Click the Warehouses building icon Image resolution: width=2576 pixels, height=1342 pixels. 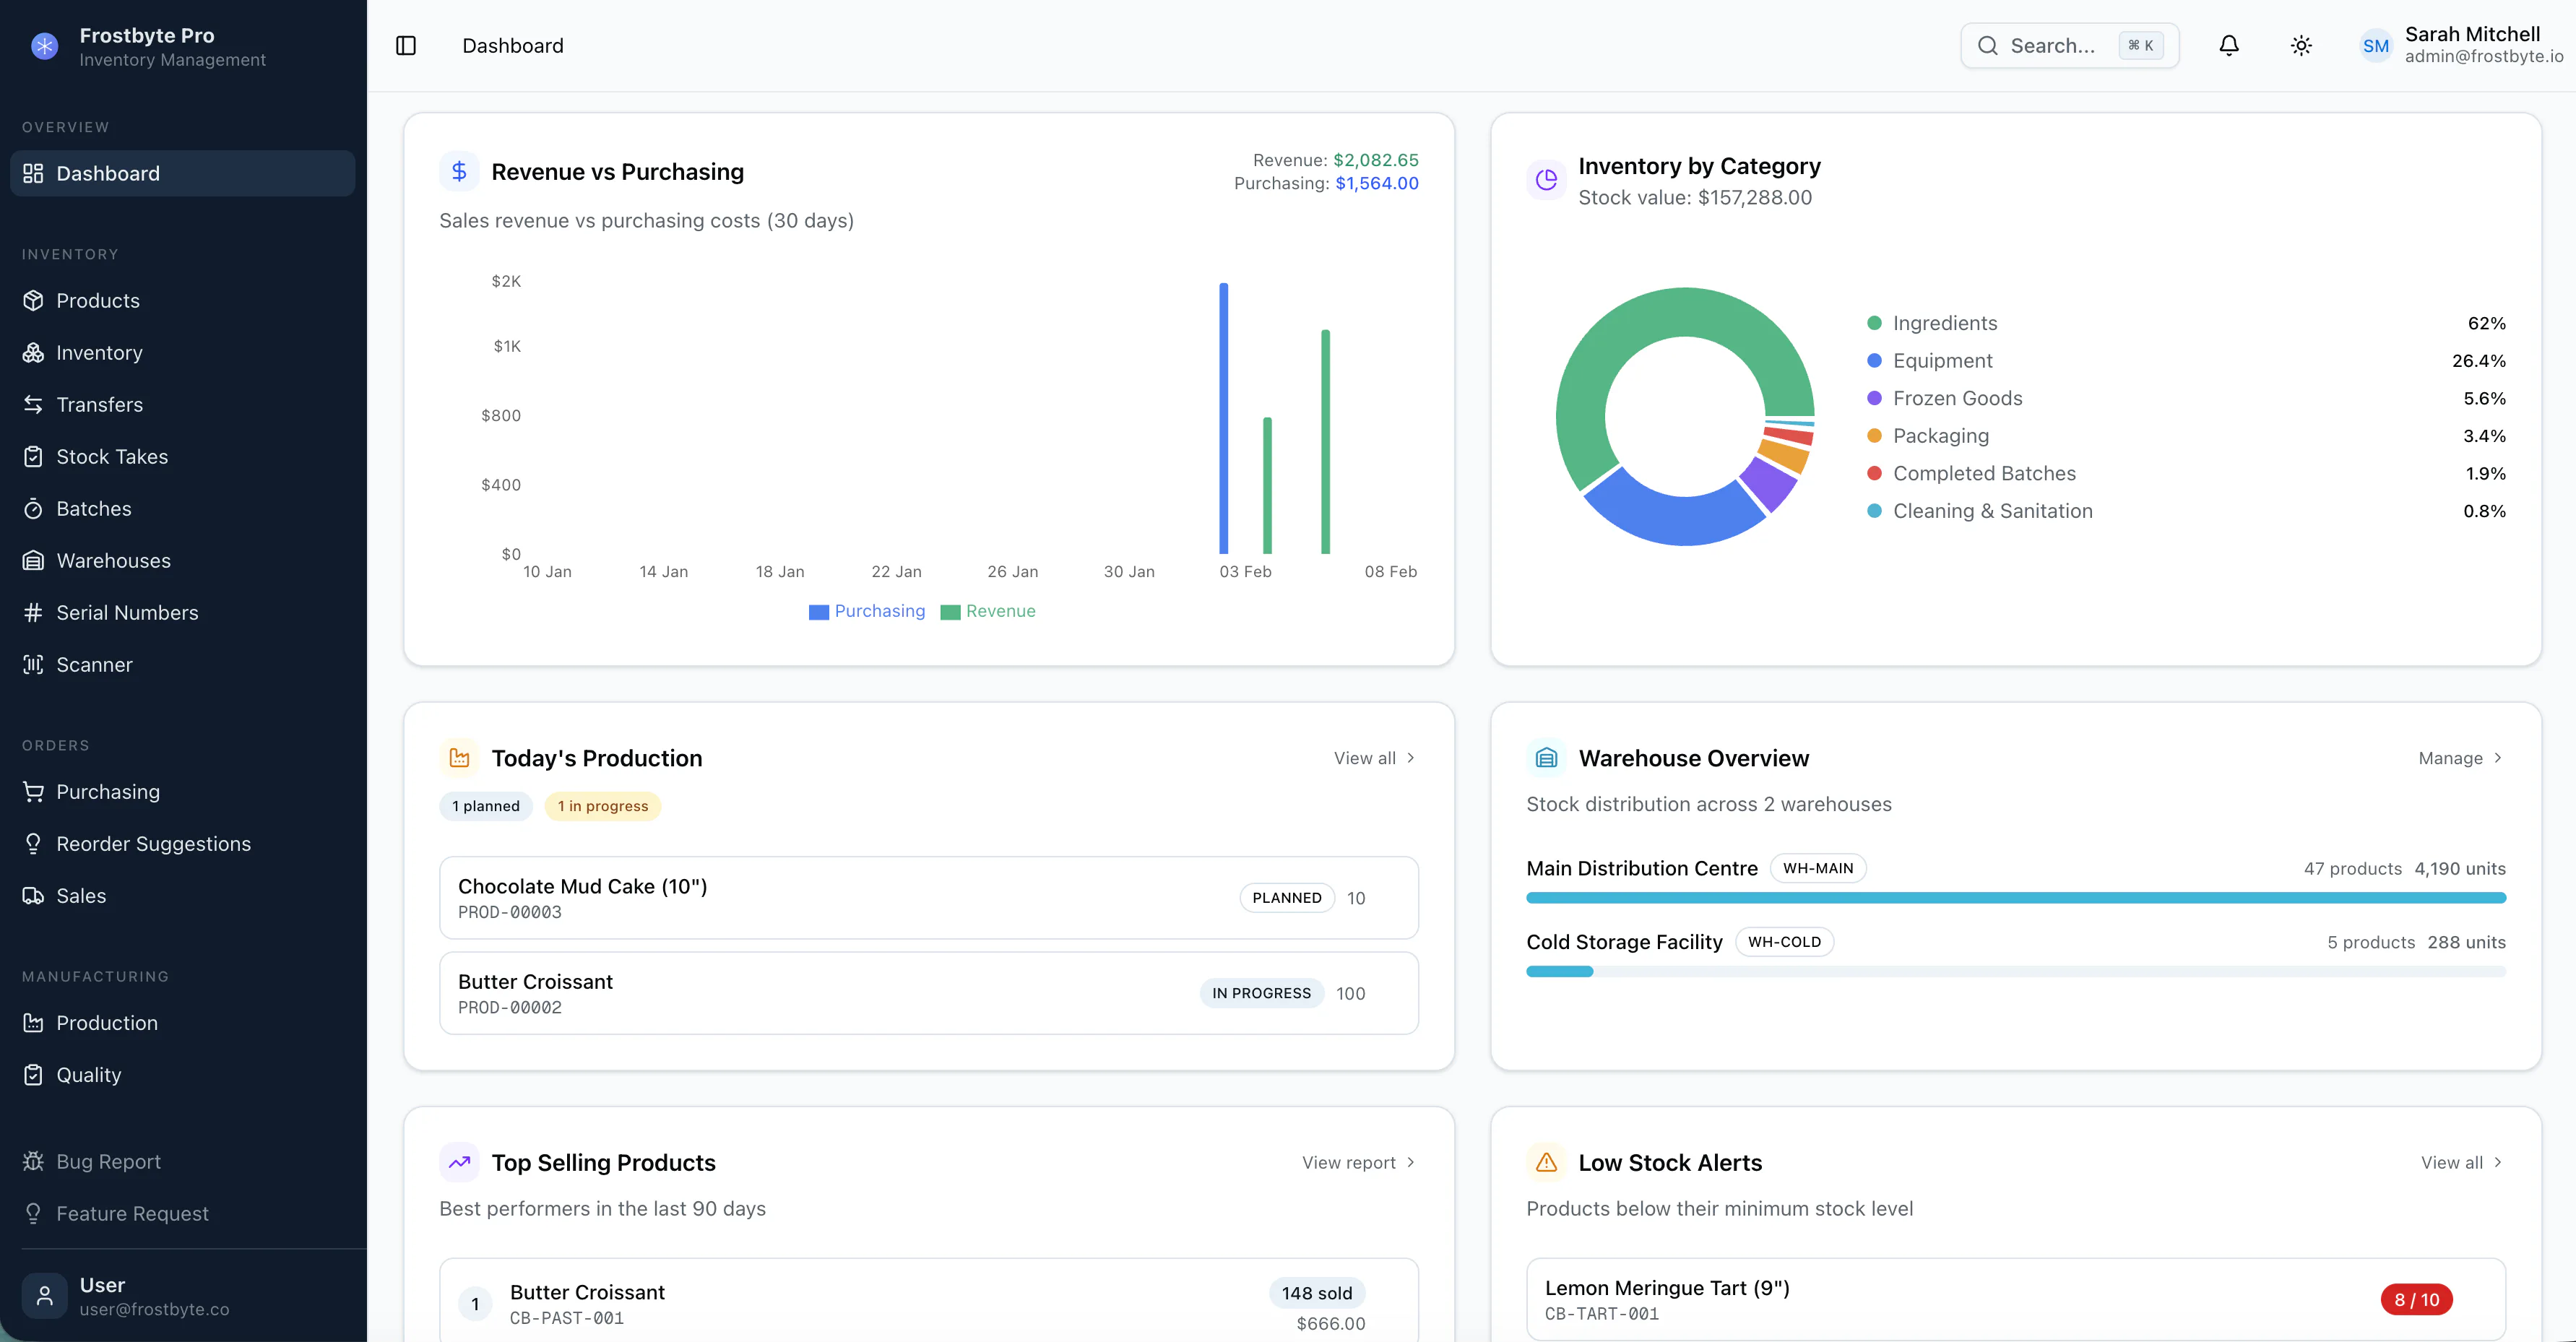[x=33, y=561]
